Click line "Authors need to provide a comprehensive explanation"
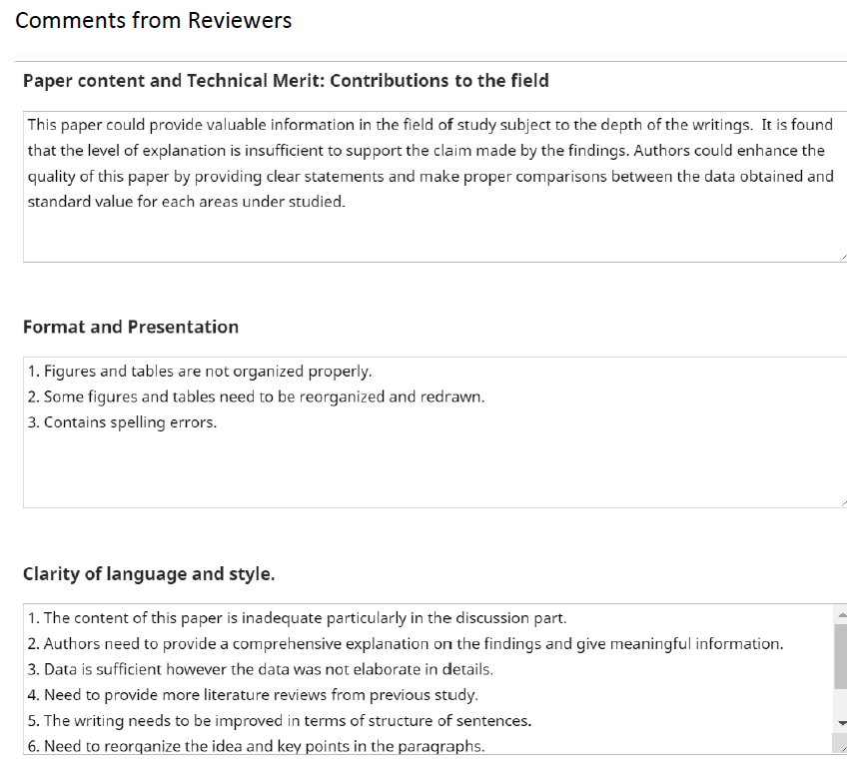The height and width of the screenshot is (777, 863). pos(406,644)
